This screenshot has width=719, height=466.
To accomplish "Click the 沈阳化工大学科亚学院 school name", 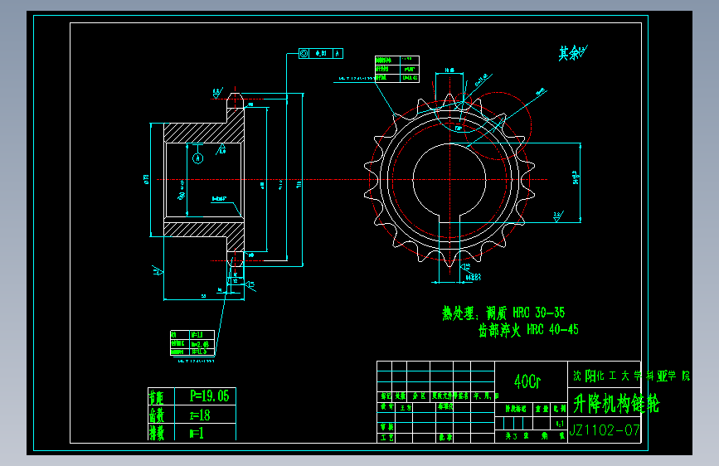I will 631,376.
